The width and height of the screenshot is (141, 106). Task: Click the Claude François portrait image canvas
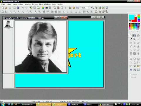coord(41,47)
